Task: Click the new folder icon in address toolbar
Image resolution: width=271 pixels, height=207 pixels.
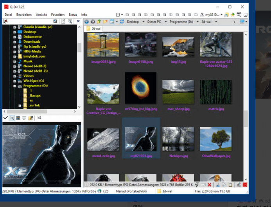Action: pos(105,22)
